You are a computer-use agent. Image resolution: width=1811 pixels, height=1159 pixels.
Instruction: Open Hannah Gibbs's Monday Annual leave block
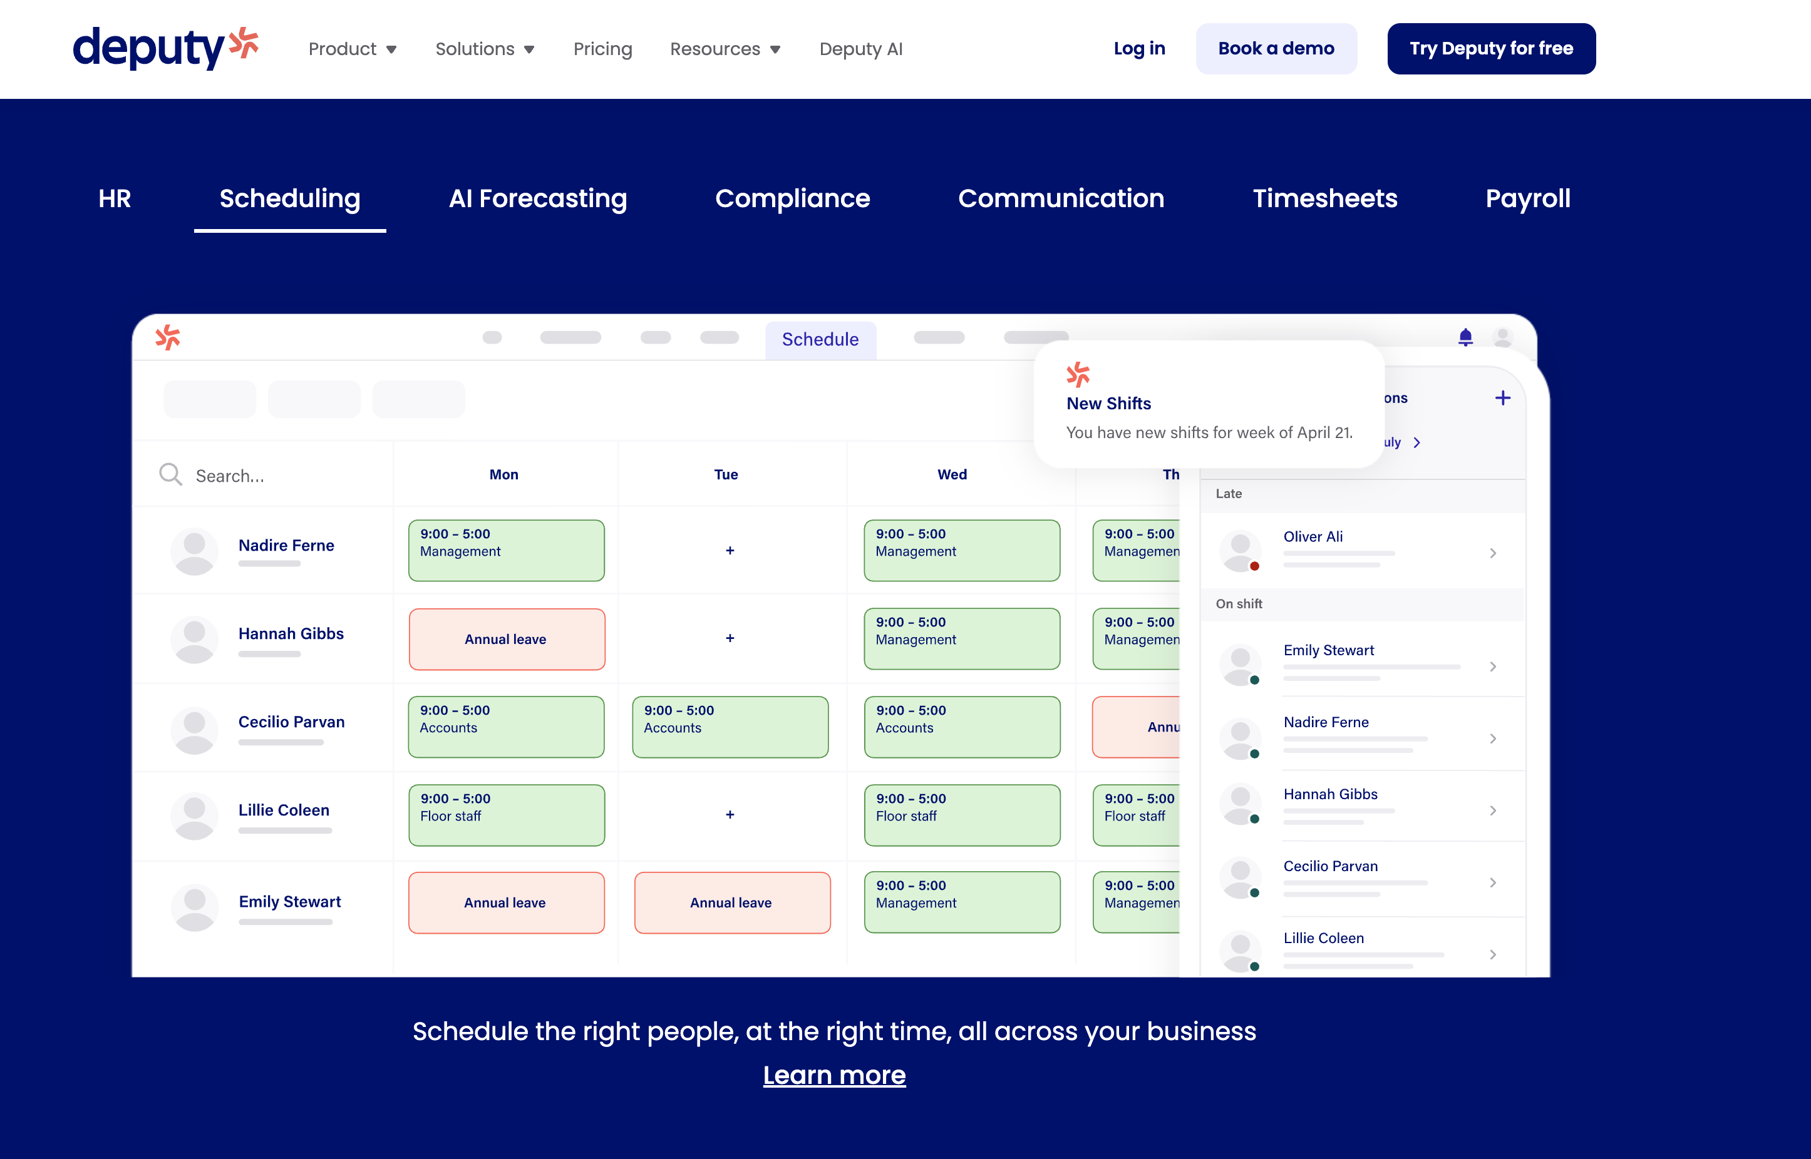(506, 639)
